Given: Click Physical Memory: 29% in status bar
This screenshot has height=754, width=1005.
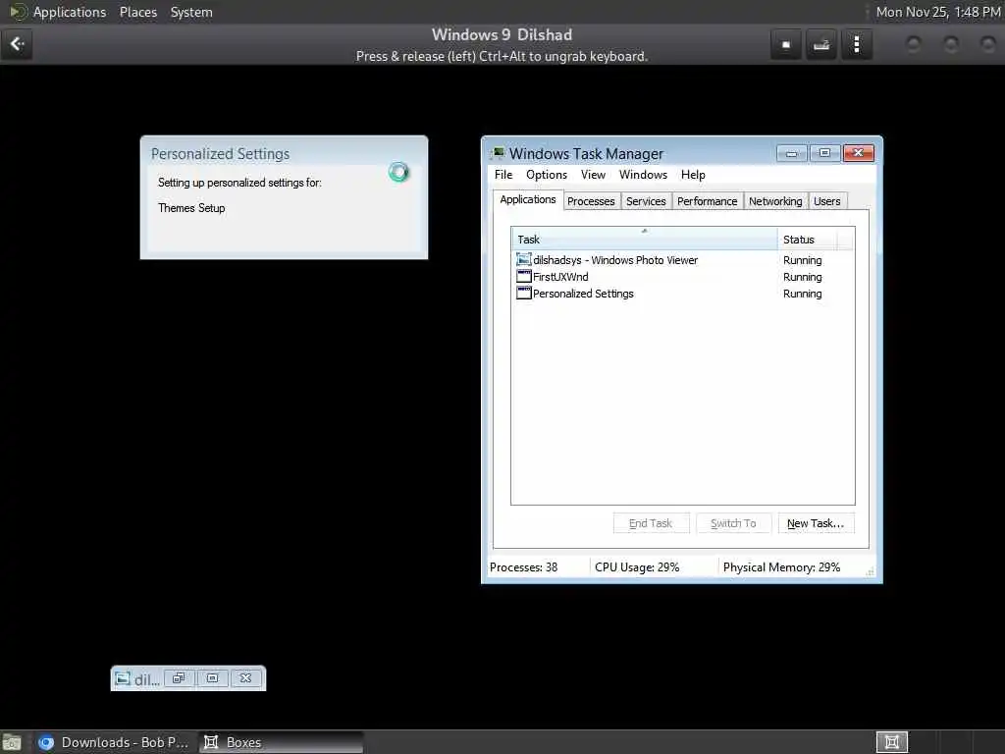Looking at the screenshot, I should coord(781,566).
